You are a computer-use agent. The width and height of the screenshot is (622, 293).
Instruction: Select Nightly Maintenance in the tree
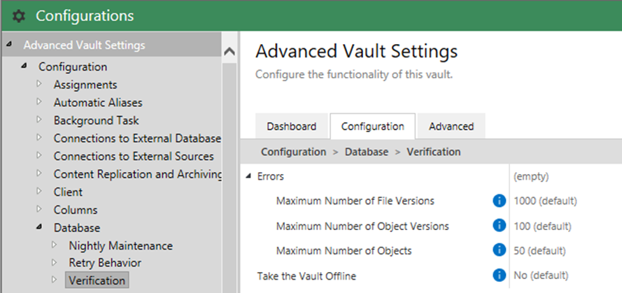tap(120, 245)
